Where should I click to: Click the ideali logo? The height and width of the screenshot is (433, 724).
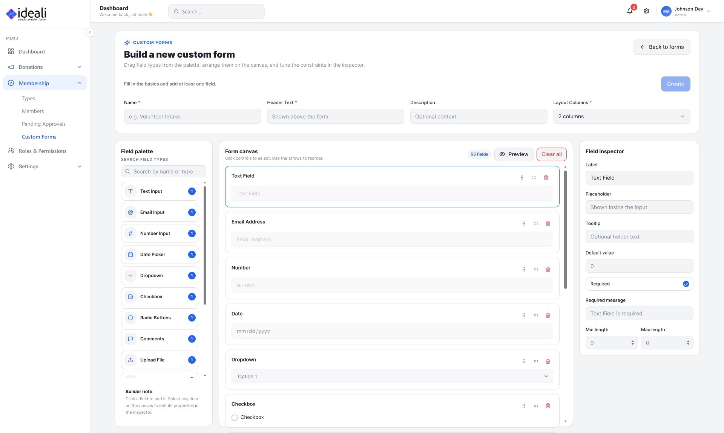[26, 14]
